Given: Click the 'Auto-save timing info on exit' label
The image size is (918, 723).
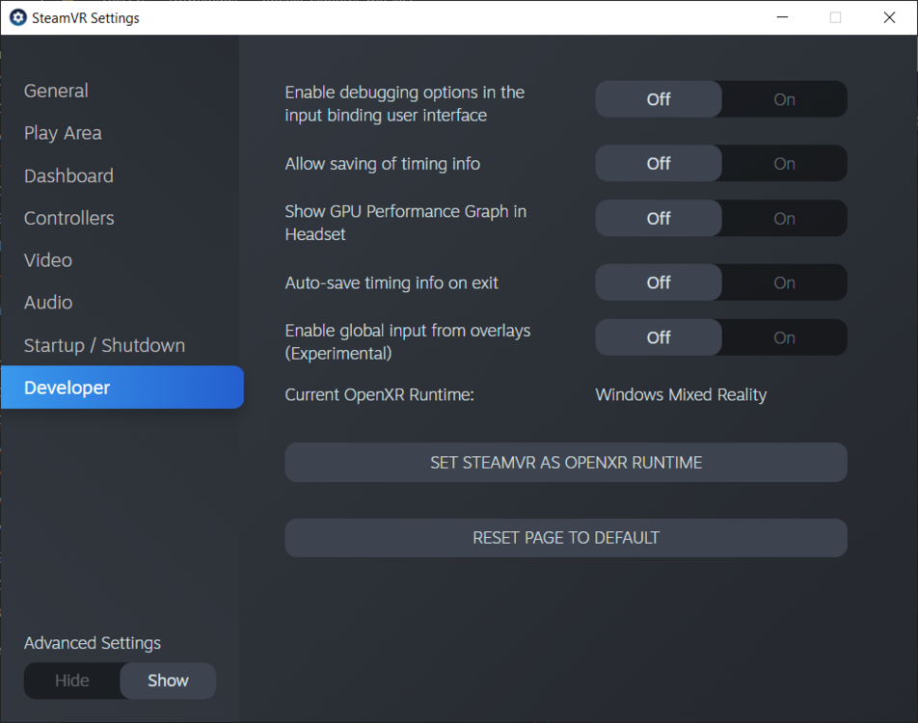Looking at the screenshot, I should click(x=391, y=282).
